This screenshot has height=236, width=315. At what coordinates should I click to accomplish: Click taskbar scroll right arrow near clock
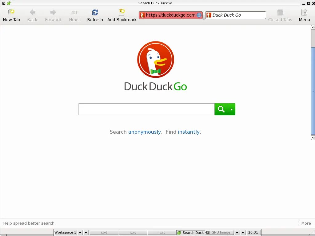pos(243,232)
